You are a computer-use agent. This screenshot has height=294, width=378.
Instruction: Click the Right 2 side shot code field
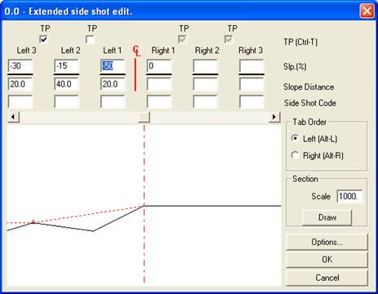point(206,102)
